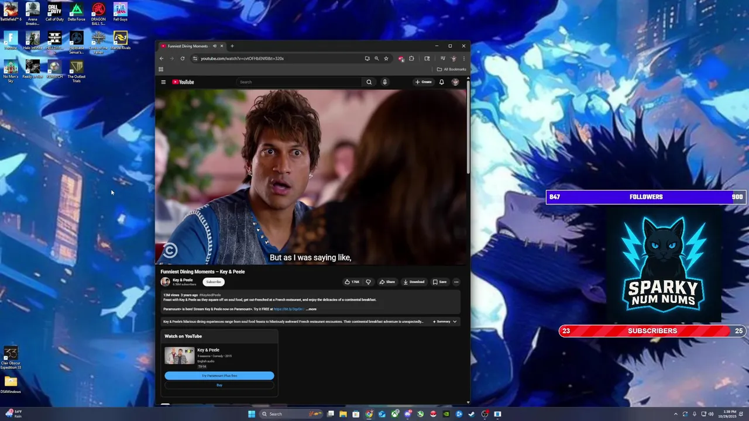This screenshot has height=421, width=749.
Task: Expand the description with ...more
Action: (311, 309)
